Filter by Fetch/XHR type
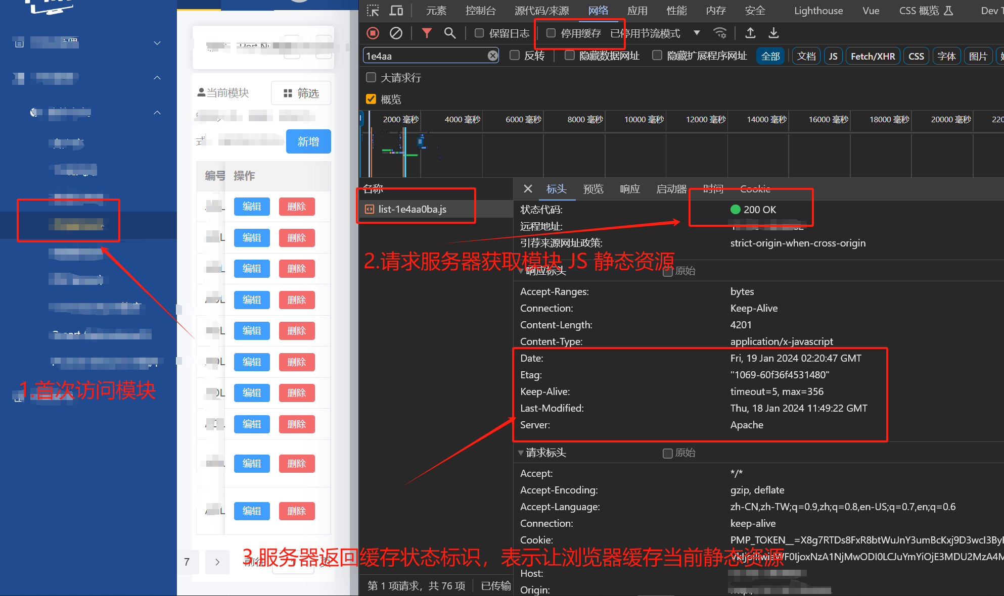The height and width of the screenshot is (596, 1004). click(873, 56)
